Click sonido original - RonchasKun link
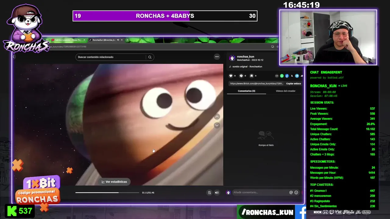This screenshot has width=390, height=219. click(248, 67)
